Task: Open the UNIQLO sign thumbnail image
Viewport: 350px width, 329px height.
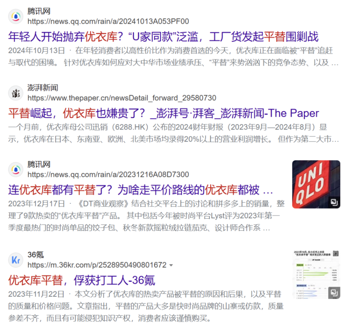Action: coord(316,184)
